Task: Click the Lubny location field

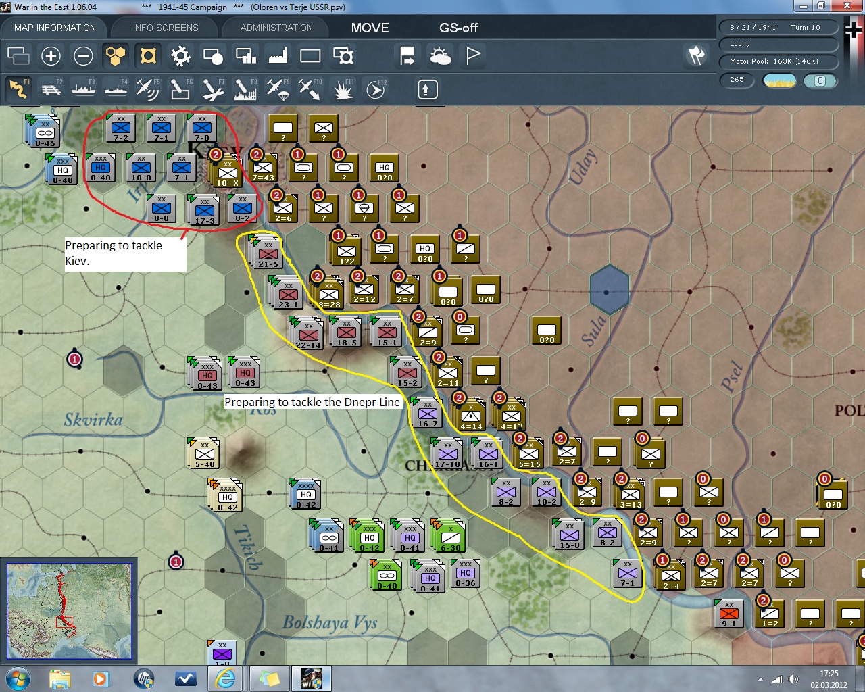Action: [x=778, y=44]
